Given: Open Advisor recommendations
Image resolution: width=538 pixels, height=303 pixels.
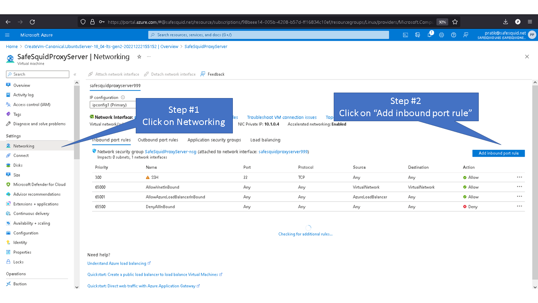Looking at the screenshot, I should pos(37,194).
